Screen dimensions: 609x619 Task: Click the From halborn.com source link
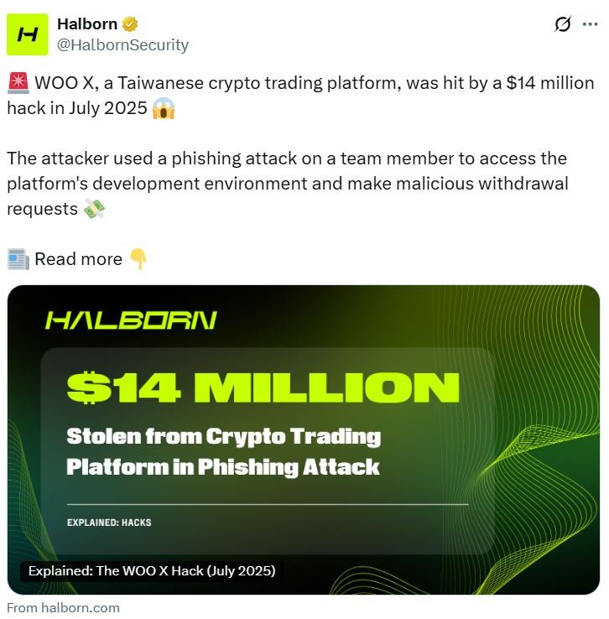click(63, 608)
